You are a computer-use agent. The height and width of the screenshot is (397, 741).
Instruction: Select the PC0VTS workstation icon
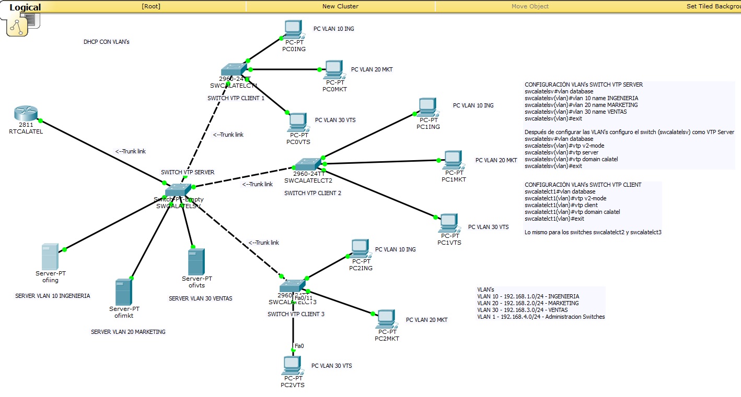298,122
